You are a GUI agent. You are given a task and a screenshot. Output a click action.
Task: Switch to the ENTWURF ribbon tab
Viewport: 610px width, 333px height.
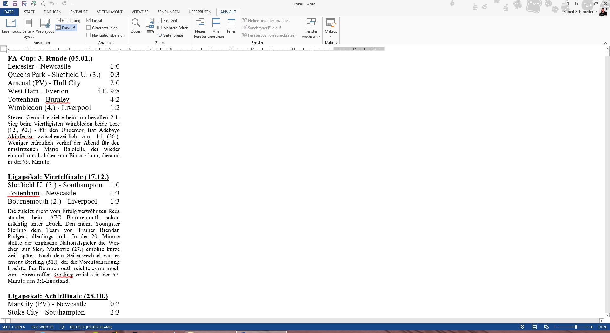79,12
